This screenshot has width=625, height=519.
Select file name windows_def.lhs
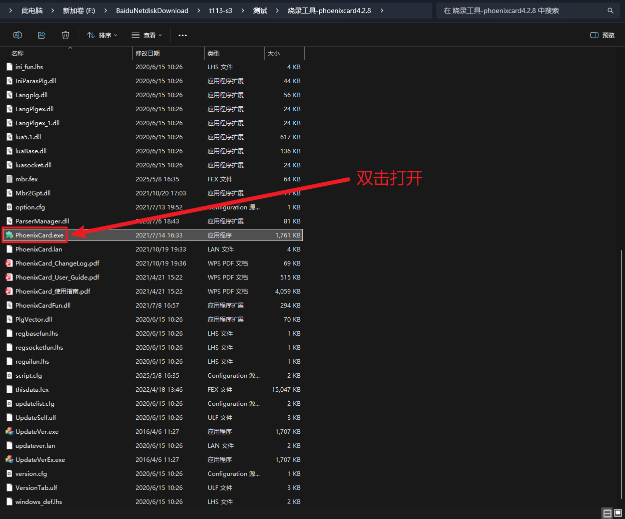tap(39, 501)
